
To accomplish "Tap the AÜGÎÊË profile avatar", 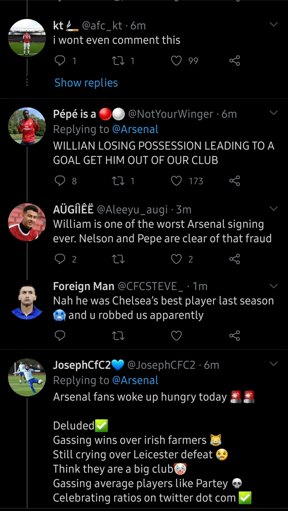I will pyautogui.click(x=27, y=222).
